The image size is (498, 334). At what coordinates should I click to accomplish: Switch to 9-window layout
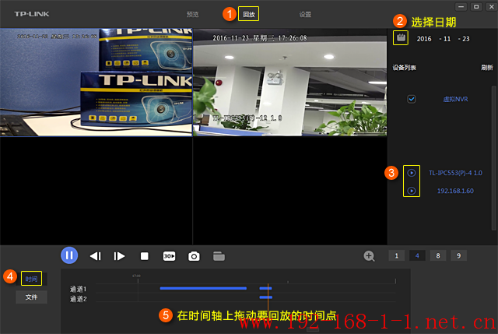458,255
